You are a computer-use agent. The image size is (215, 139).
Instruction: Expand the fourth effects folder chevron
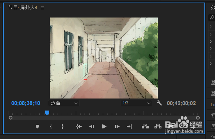point(211,49)
